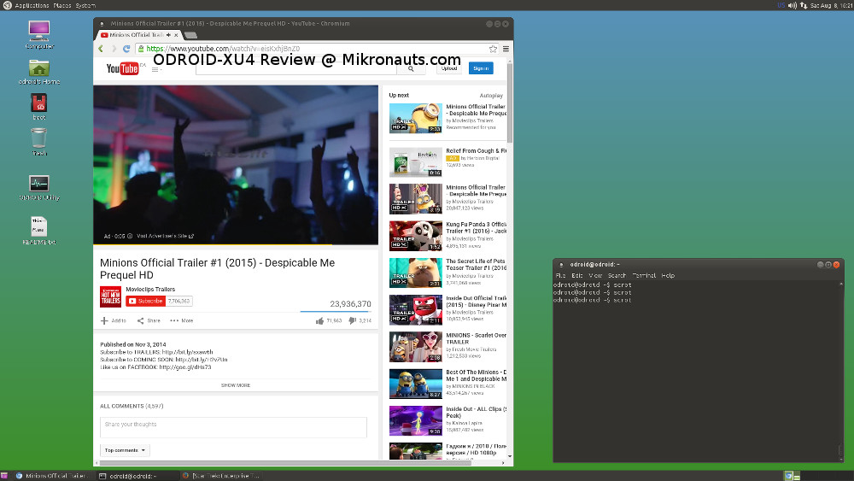Switch to Minions Official Trailer taskbar item
This screenshot has height=481, width=854.
click(52, 476)
